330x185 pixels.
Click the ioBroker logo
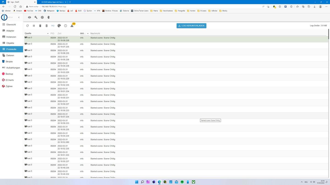tap(4, 17)
